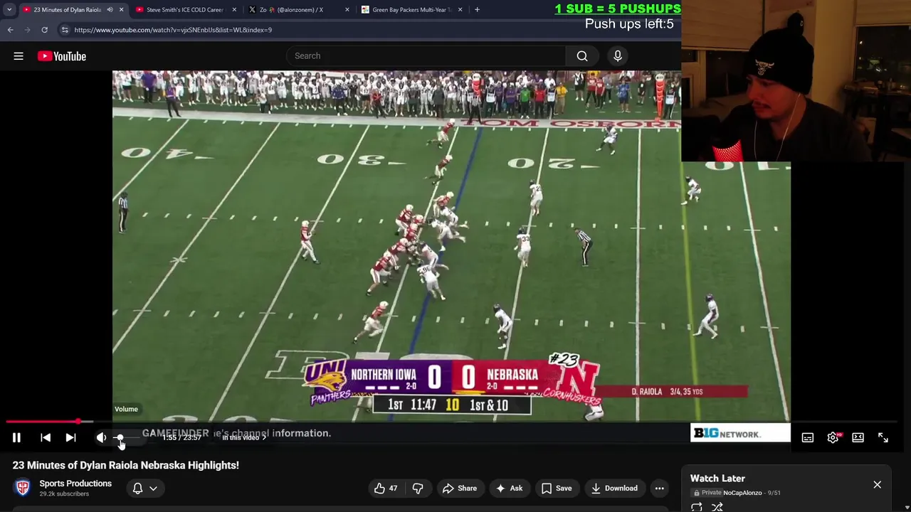Screen dimensions: 911x512
Task: Open Sports Productions channel name
Action: tap(75, 484)
